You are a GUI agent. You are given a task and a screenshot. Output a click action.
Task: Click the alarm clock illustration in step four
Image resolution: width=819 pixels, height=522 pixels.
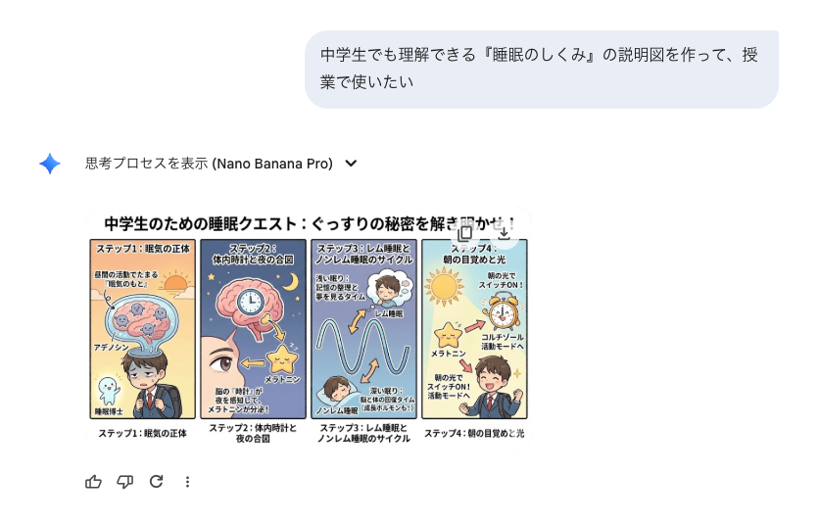coord(502,311)
